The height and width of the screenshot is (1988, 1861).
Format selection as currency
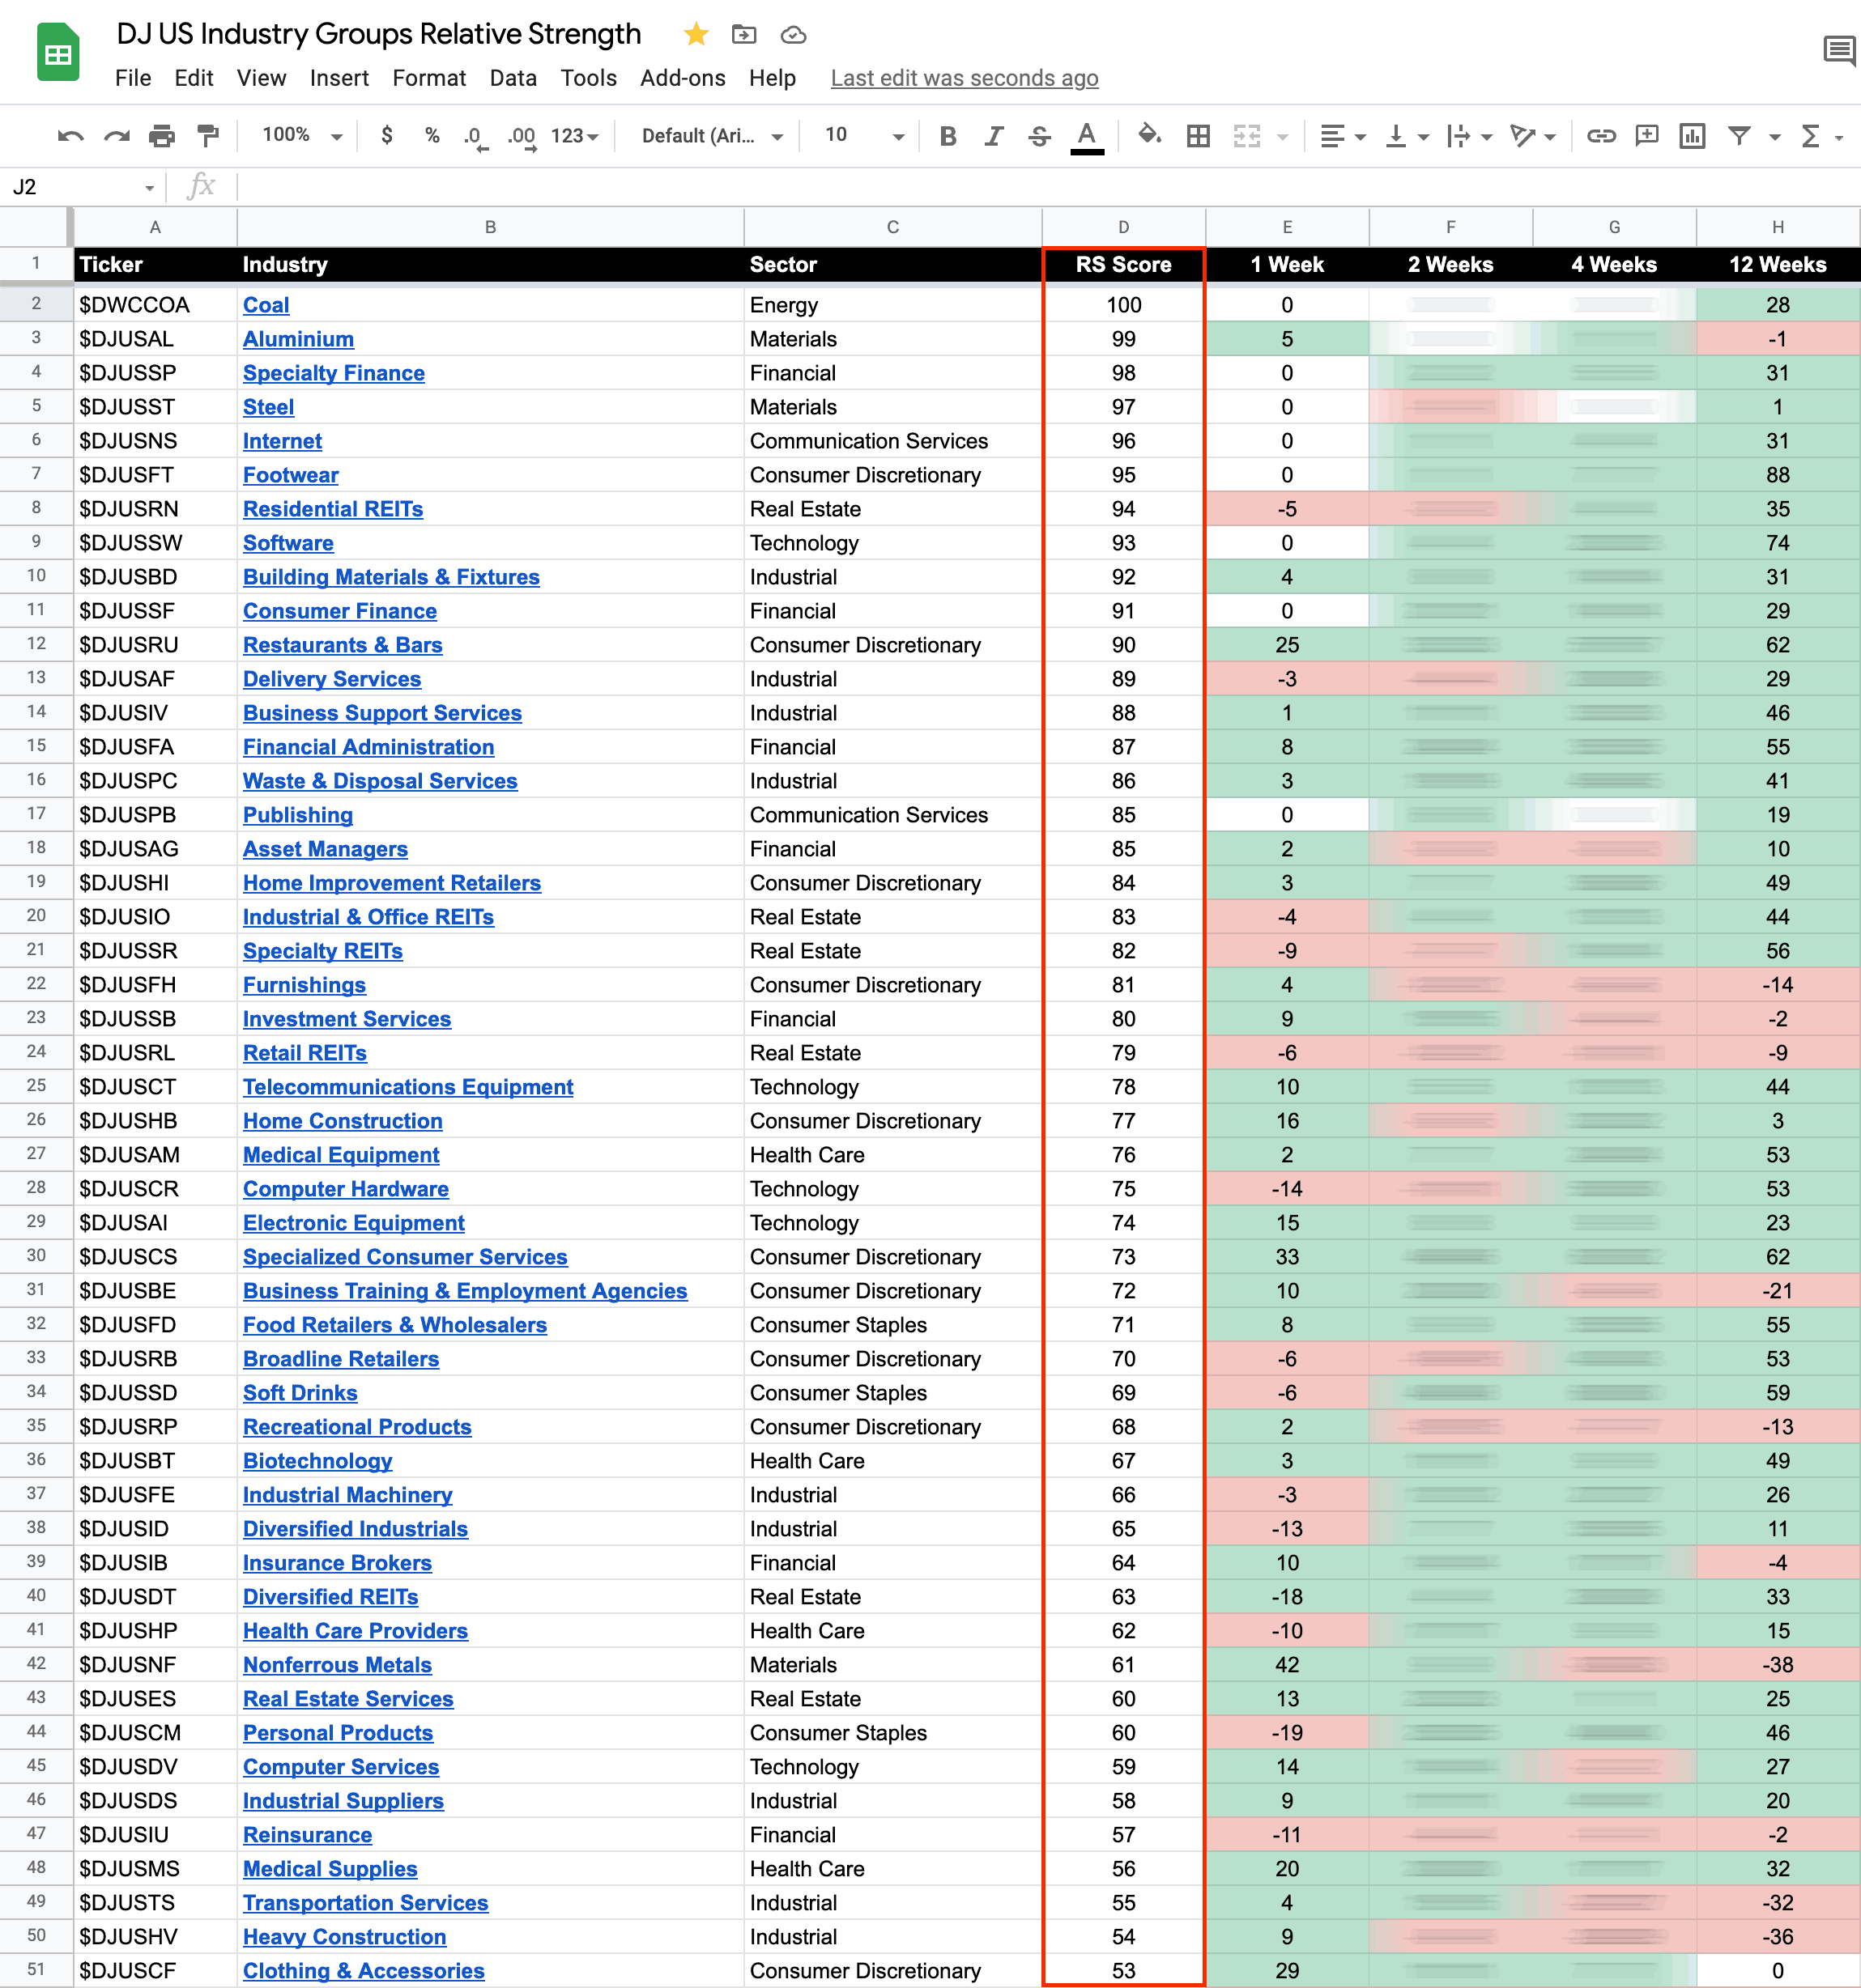coord(387,136)
